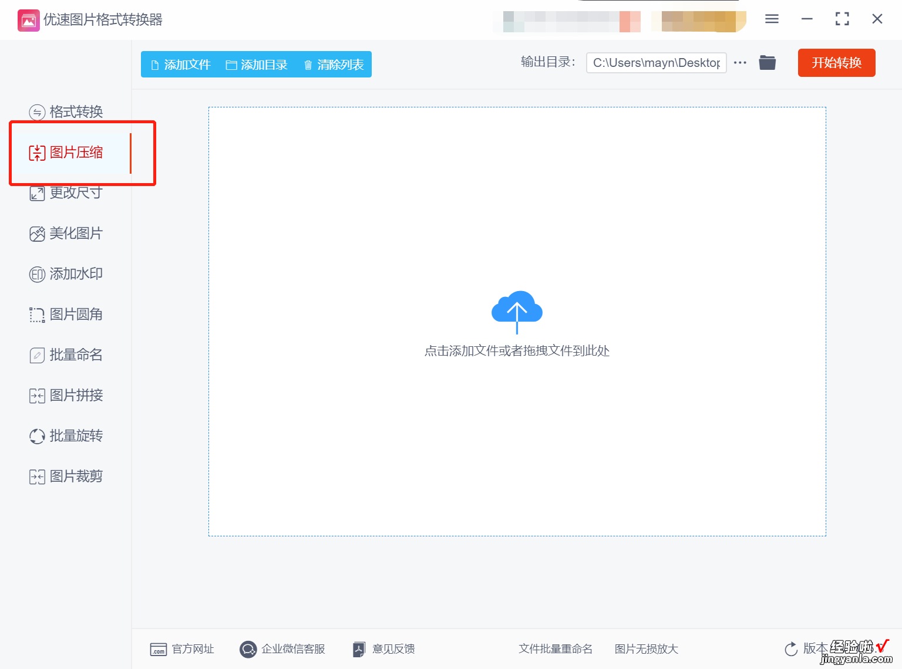Click the 企业微信客服 chat icon
Screen dimensions: 902x669
(x=248, y=649)
